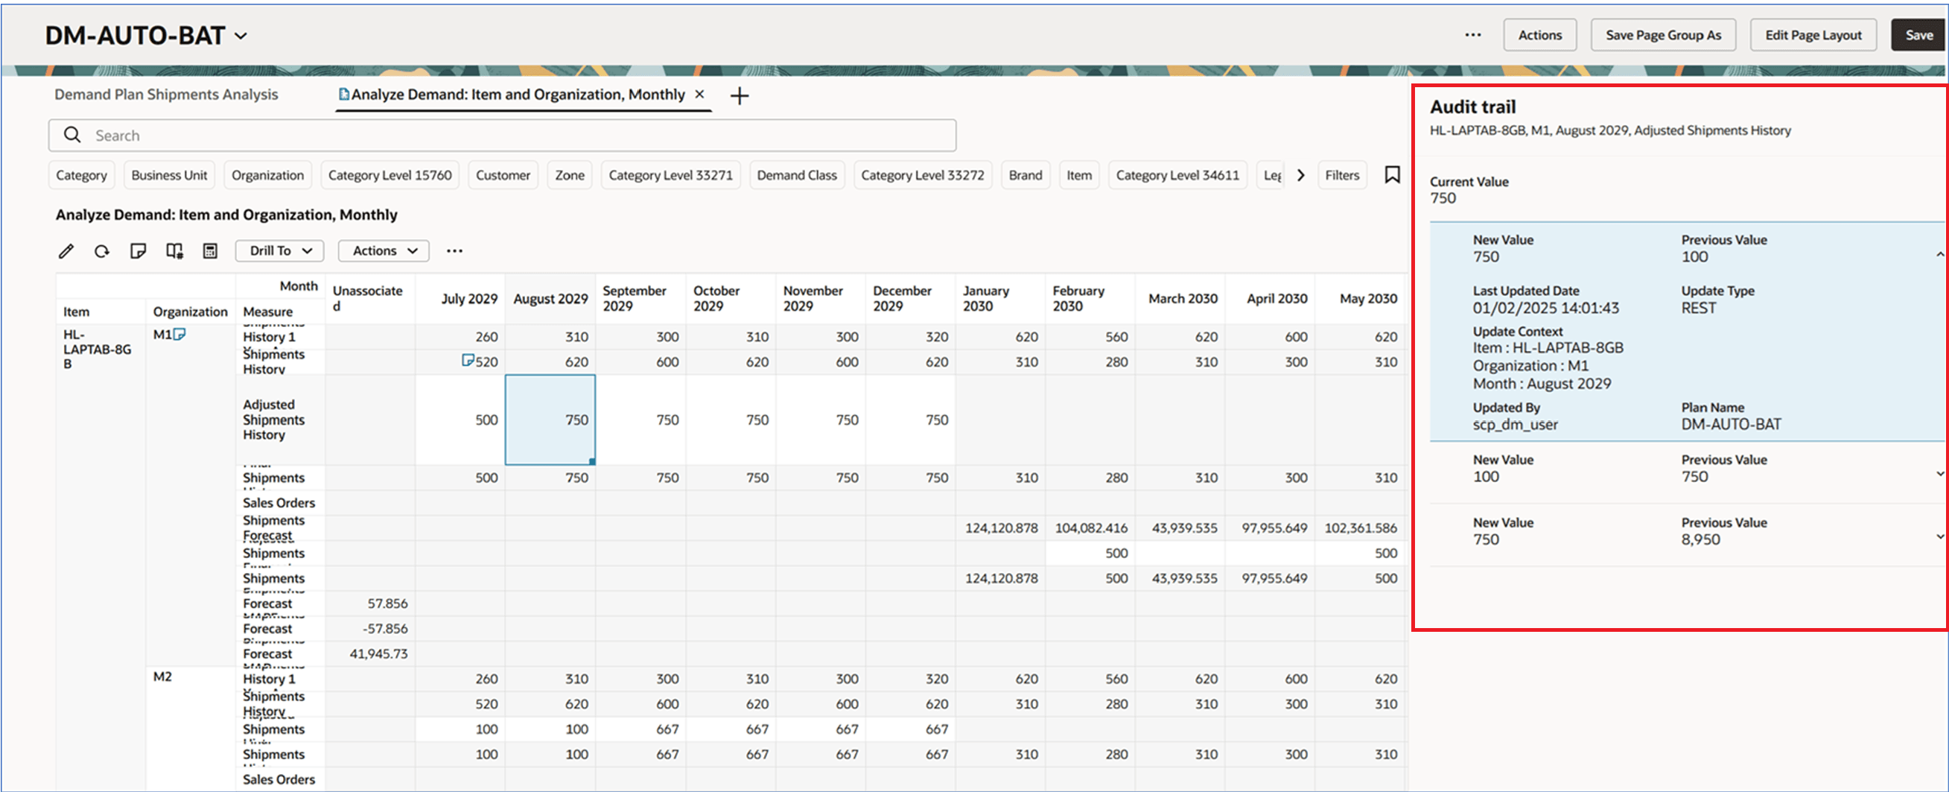The image size is (1949, 792).
Task: Close the Analyze Demand tab
Action: pyautogui.click(x=700, y=94)
